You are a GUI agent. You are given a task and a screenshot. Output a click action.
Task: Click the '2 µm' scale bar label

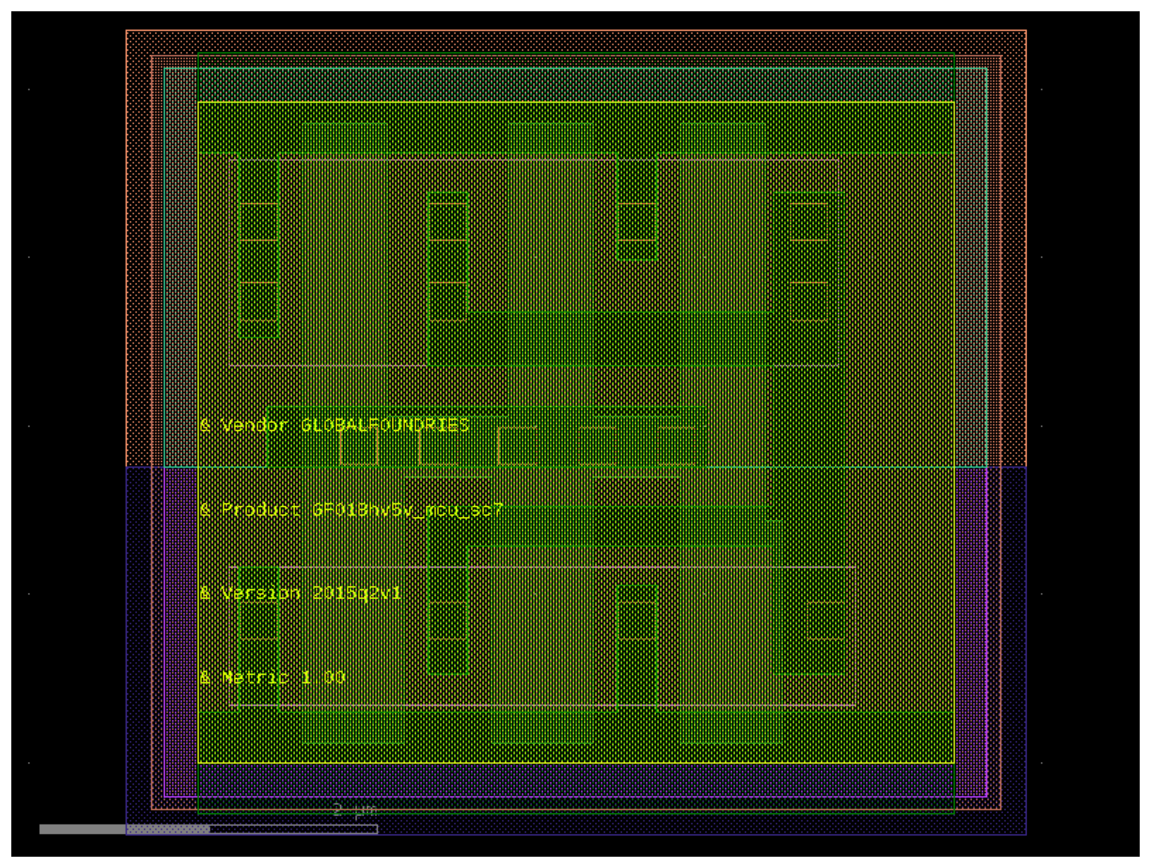pos(354,810)
